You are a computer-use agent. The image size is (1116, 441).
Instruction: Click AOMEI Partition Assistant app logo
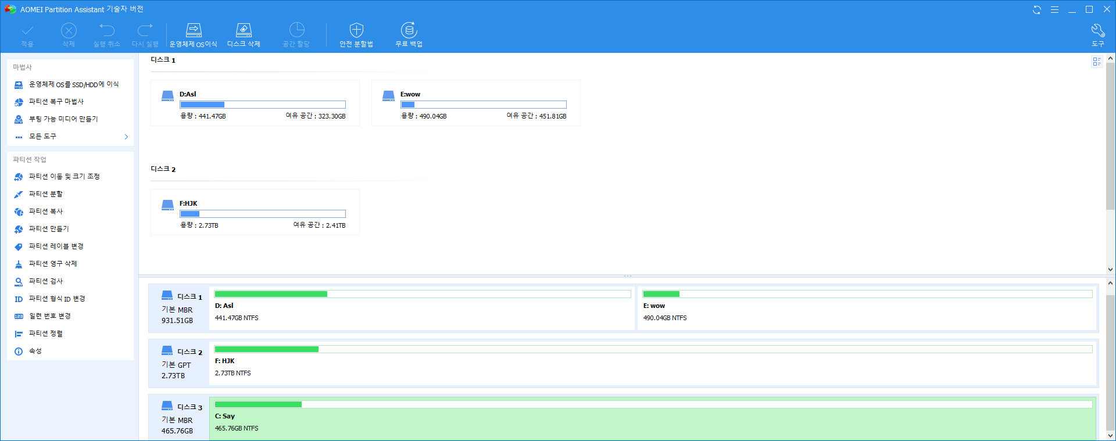[10, 9]
